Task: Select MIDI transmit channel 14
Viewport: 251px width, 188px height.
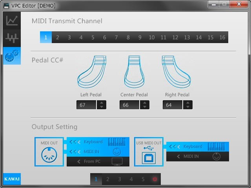Action: pos(199,37)
